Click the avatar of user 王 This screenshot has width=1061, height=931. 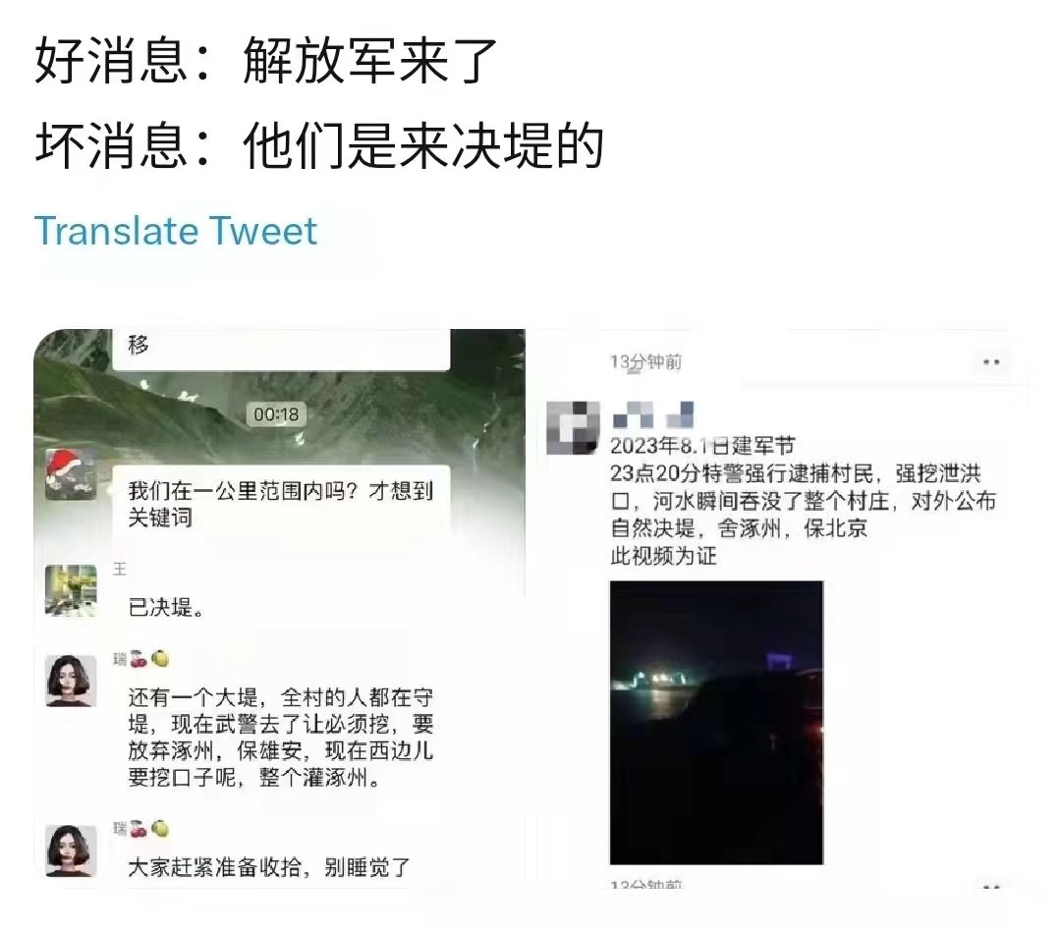(71, 590)
